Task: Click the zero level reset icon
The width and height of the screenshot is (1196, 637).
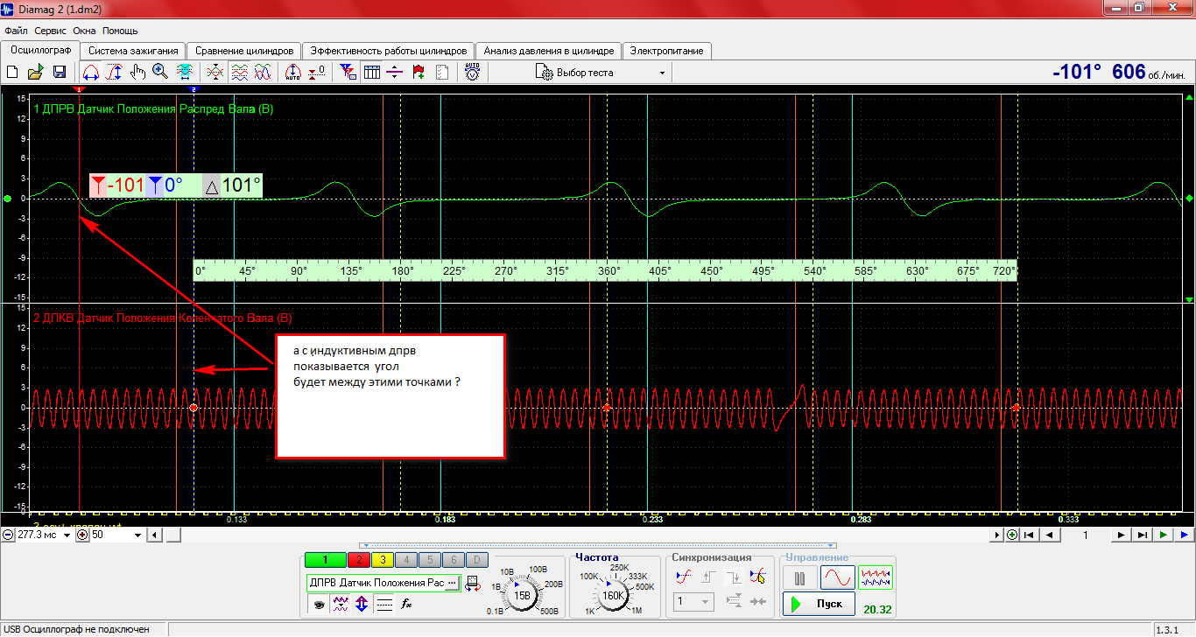Action: 317,73
